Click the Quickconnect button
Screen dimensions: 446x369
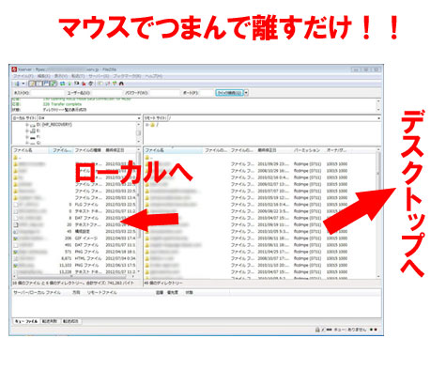(229, 93)
